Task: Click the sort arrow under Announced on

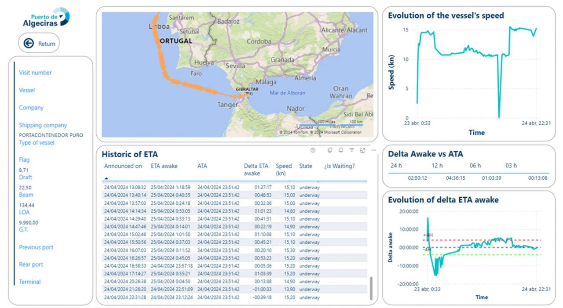Action: (106, 178)
